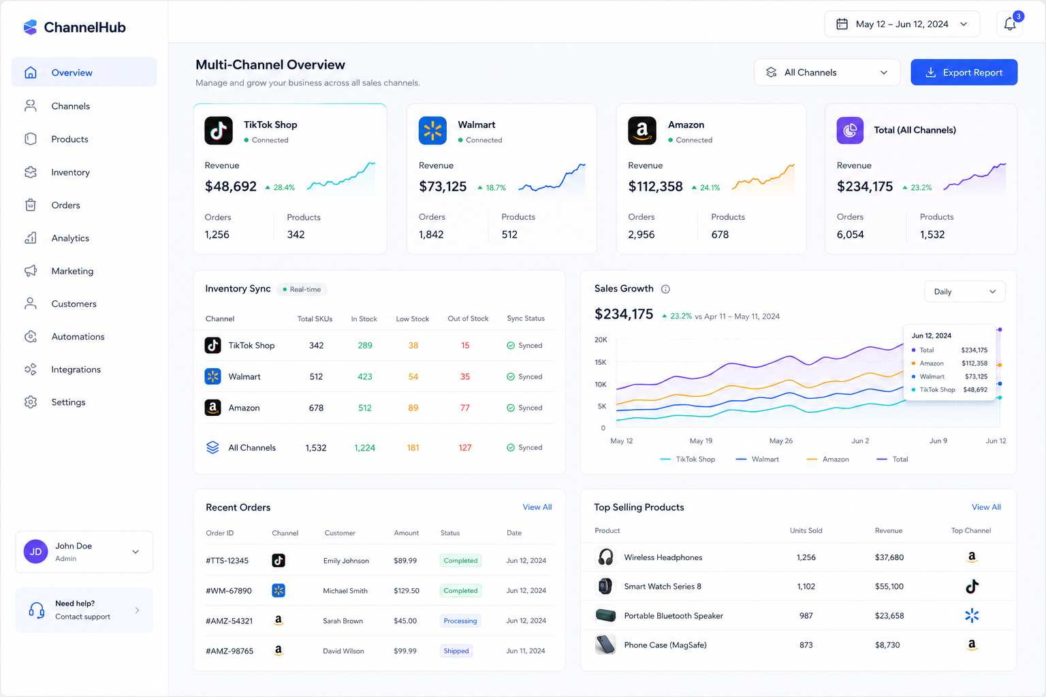This screenshot has height=697, width=1046.
Task: Open Need help contact support arrow
Action: (137, 611)
